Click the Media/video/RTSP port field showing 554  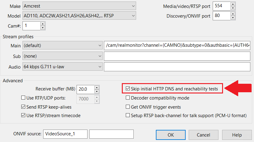coord(221,6)
